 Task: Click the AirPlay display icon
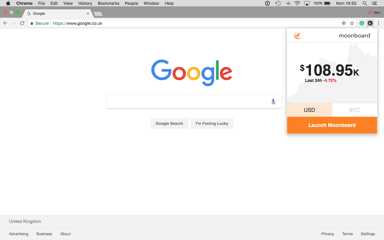tap(307, 3)
